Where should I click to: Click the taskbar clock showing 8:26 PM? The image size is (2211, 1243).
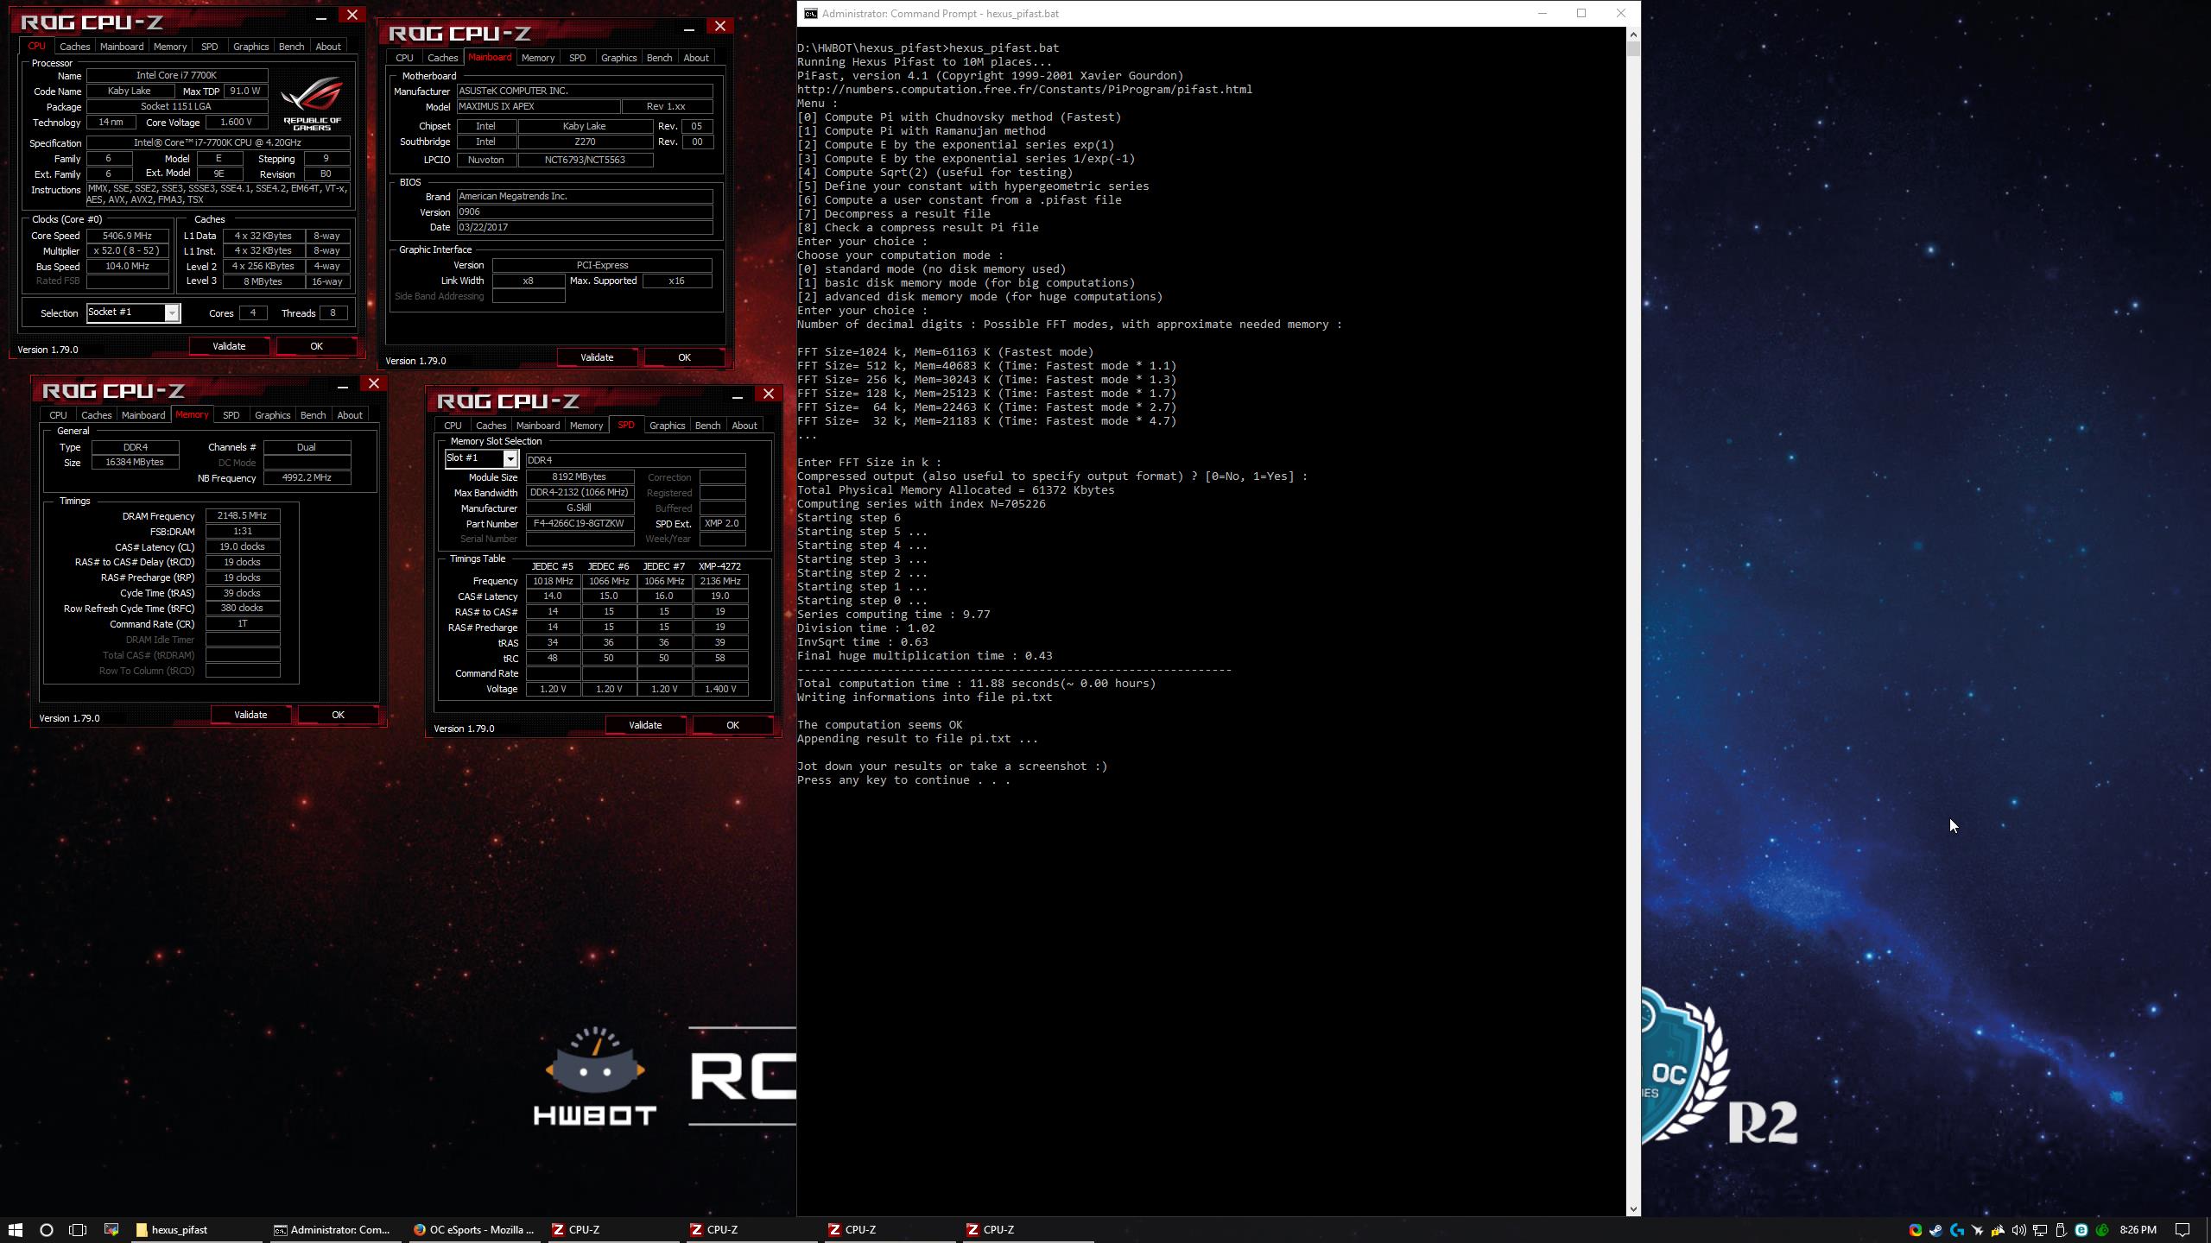[2138, 1230]
